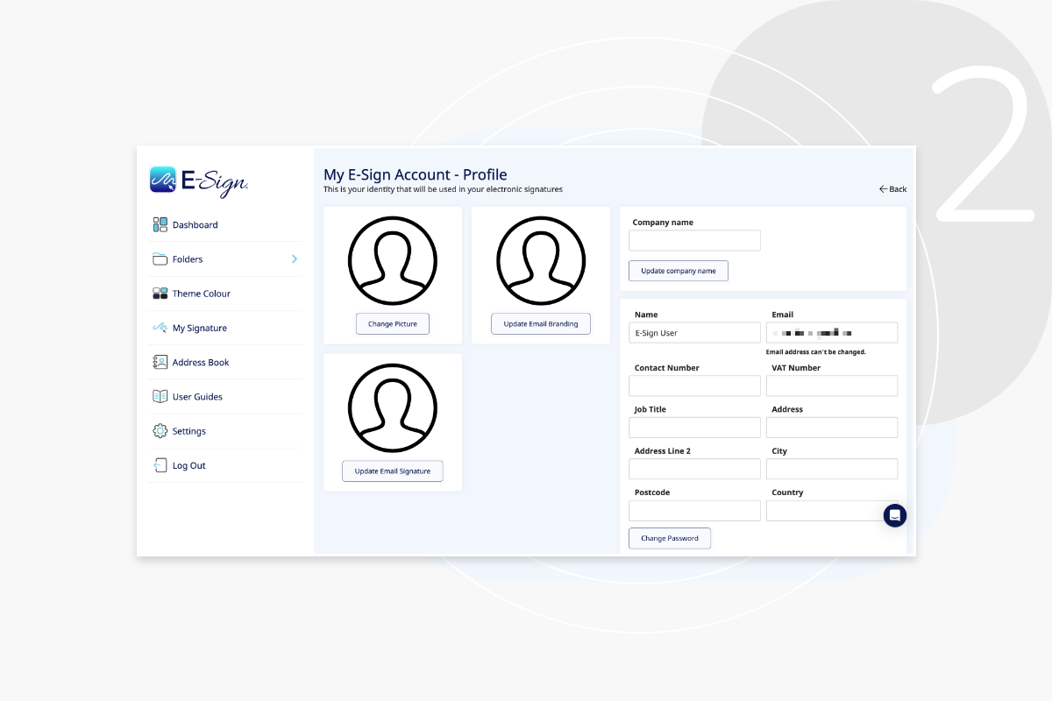Image resolution: width=1052 pixels, height=701 pixels.
Task: Focus the Address field
Action: [832, 428]
